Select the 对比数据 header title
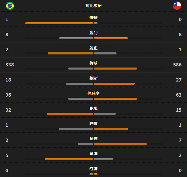Viewport: 187px width, 177px height. [93, 6]
